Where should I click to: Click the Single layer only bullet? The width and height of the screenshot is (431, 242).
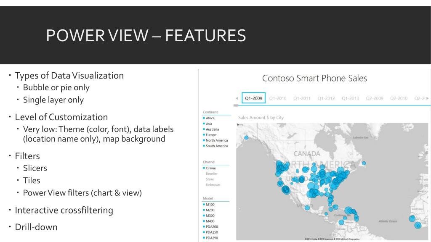[x=53, y=100]
